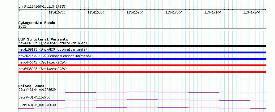Image resolution: width=275 pixels, height=112 pixels.
Task: Click the nsv6446042 Sedlazeck2020 variant label
Action: (x=43, y=62)
